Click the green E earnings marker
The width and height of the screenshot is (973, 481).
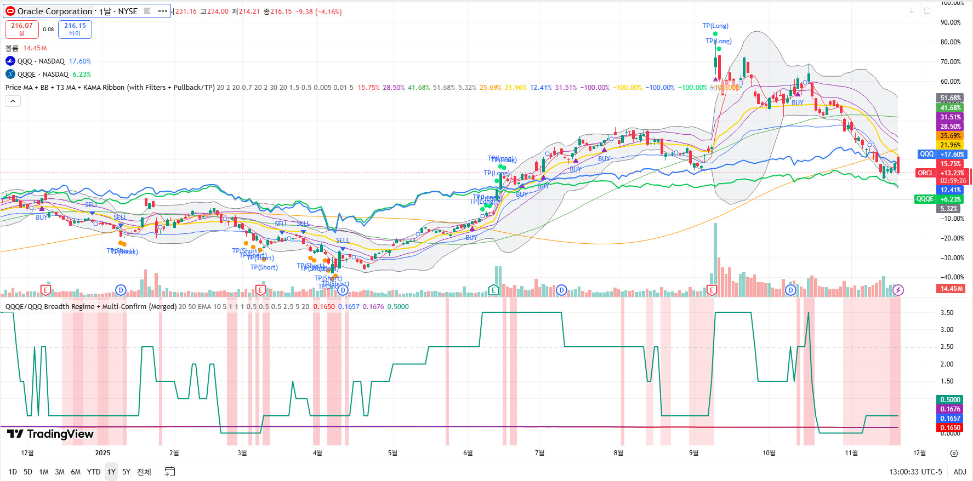(x=494, y=290)
